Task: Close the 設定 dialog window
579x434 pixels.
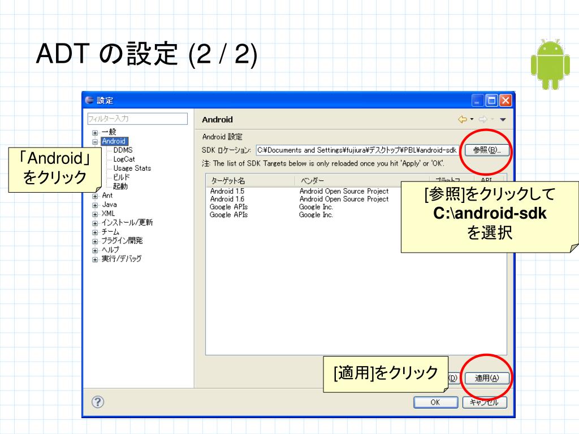Action: pyautogui.click(x=506, y=101)
